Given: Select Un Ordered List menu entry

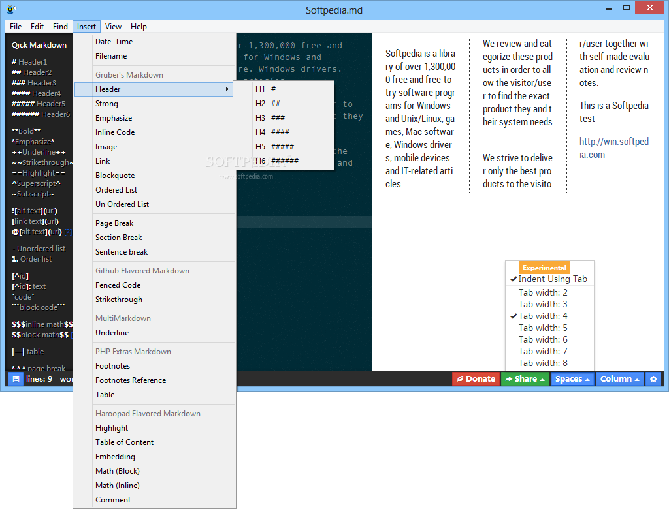Looking at the screenshot, I should click(x=154, y=204).
